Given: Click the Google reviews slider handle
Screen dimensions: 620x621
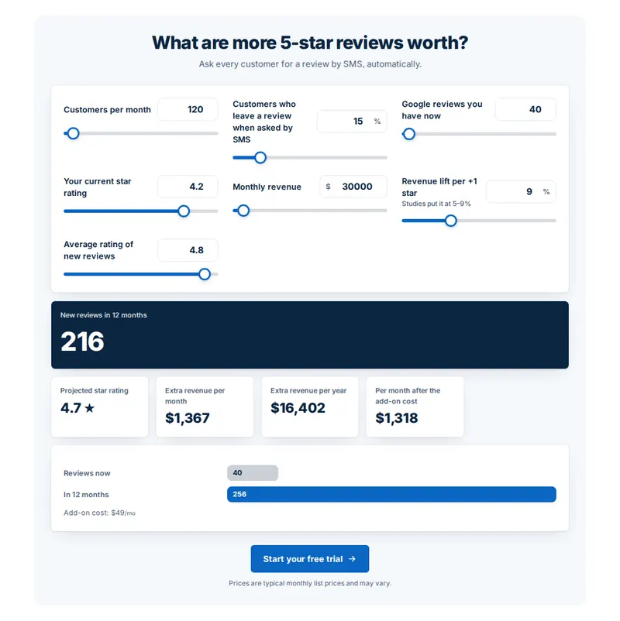Looking at the screenshot, I should 408,134.
